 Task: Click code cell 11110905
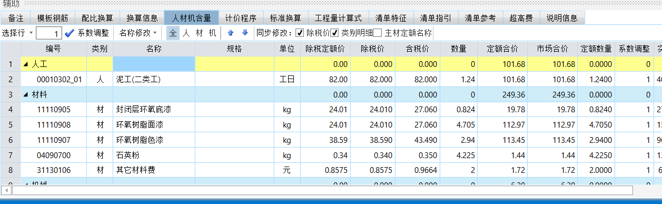pyautogui.click(x=54, y=110)
